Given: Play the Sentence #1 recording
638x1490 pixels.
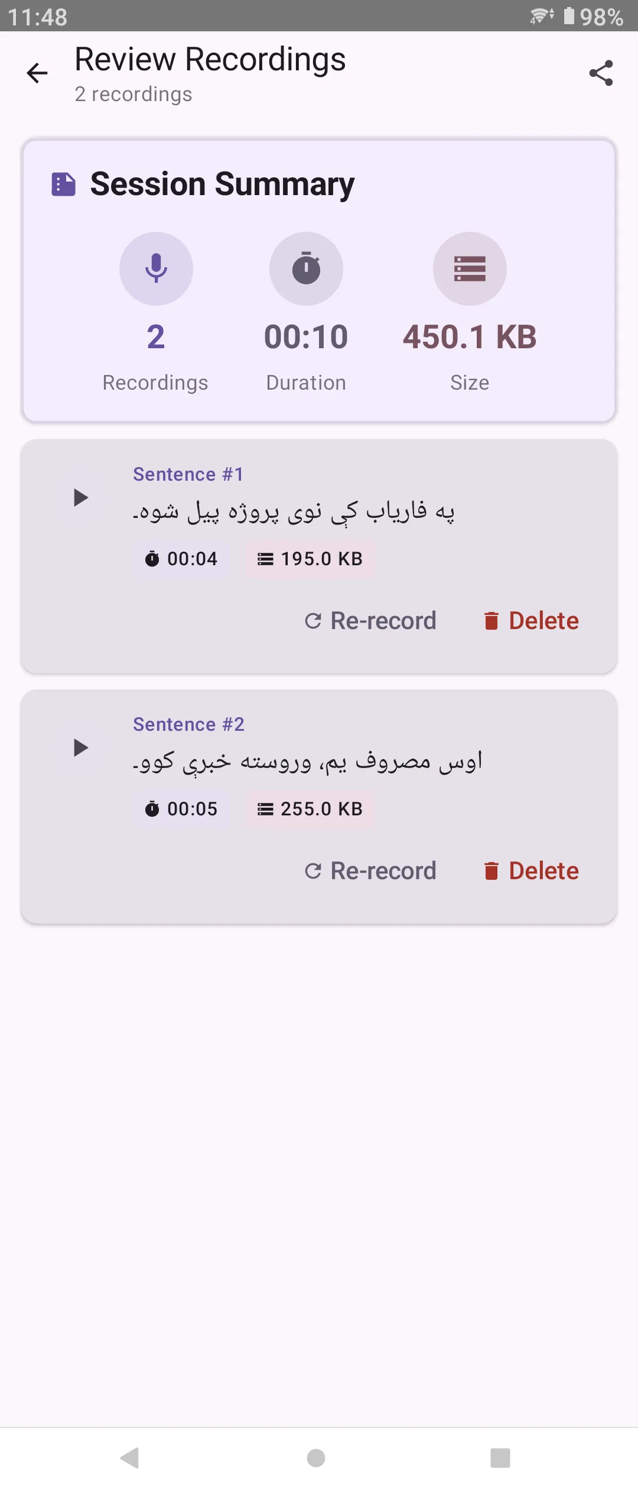Looking at the screenshot, I should click(80, 498).
